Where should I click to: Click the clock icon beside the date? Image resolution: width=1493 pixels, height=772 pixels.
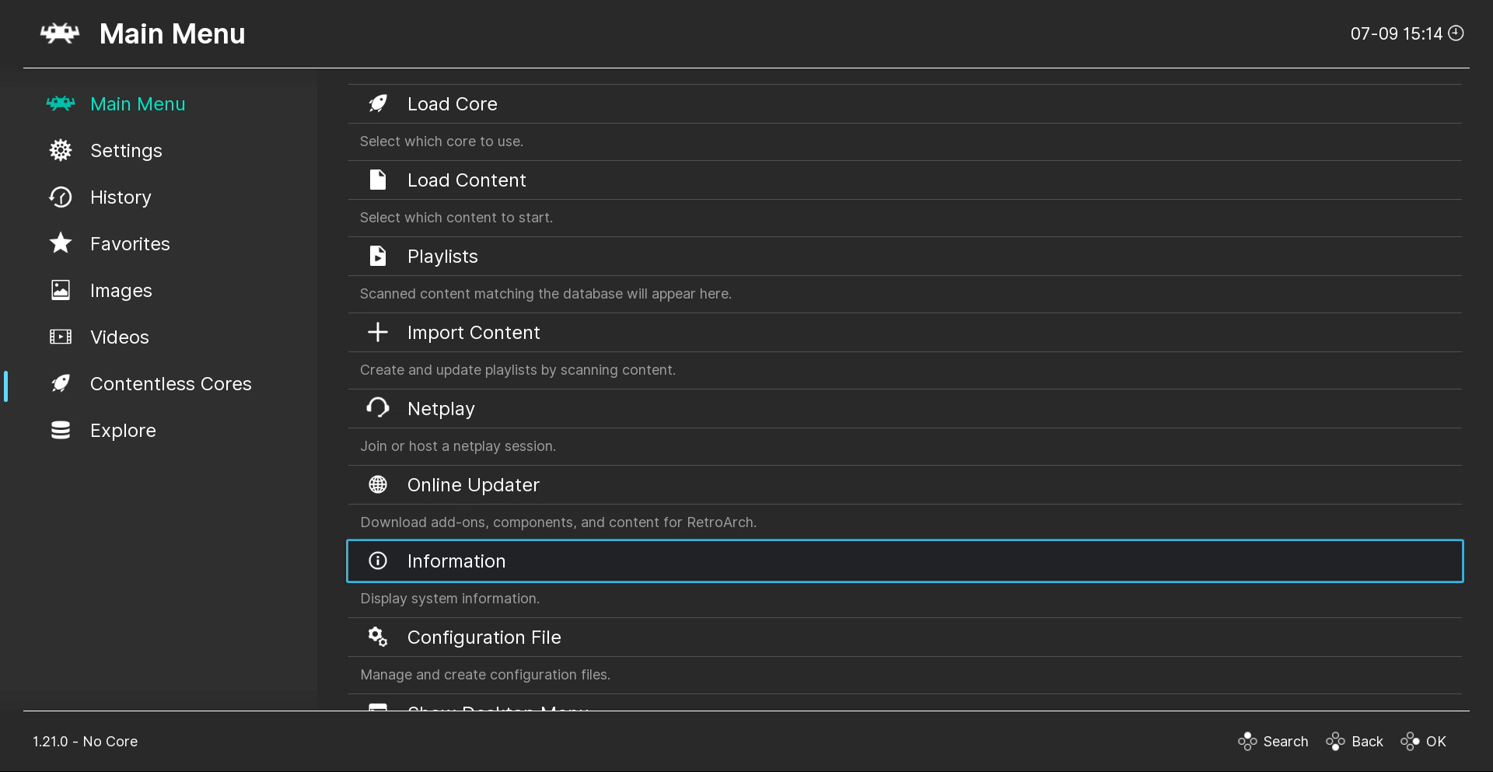click(x=1456, y=33)
